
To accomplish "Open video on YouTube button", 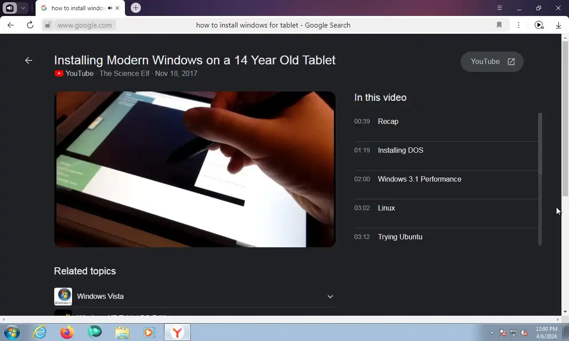I will tap(492, 62).
